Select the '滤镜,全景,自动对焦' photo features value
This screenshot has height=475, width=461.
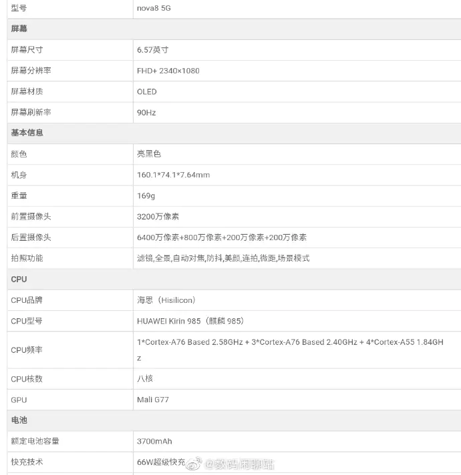click(x=171, y=258)
